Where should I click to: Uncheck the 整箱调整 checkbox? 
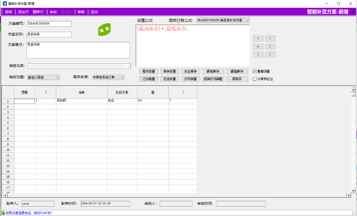pos(255,71)
